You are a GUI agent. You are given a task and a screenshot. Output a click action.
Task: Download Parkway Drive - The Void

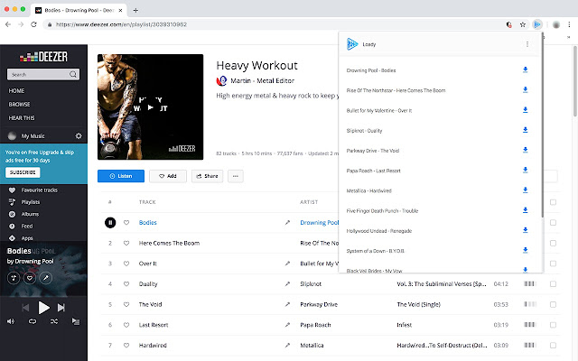[526, 150]
